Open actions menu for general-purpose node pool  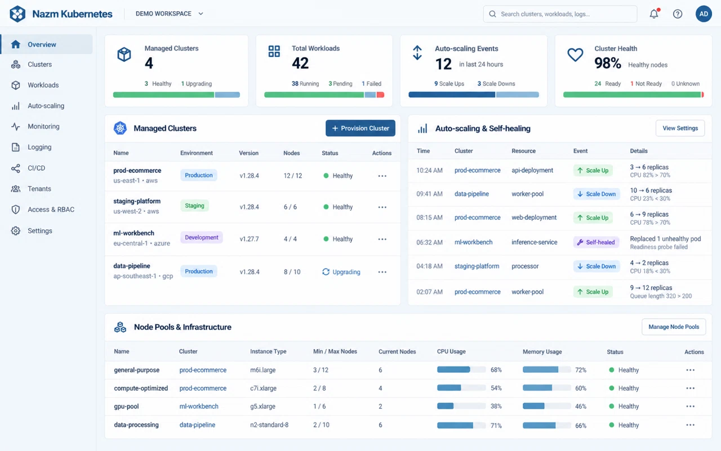(691, 370)
